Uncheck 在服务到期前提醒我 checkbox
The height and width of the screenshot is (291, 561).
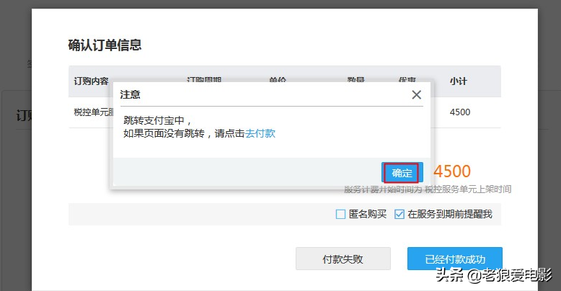(399, 214)
